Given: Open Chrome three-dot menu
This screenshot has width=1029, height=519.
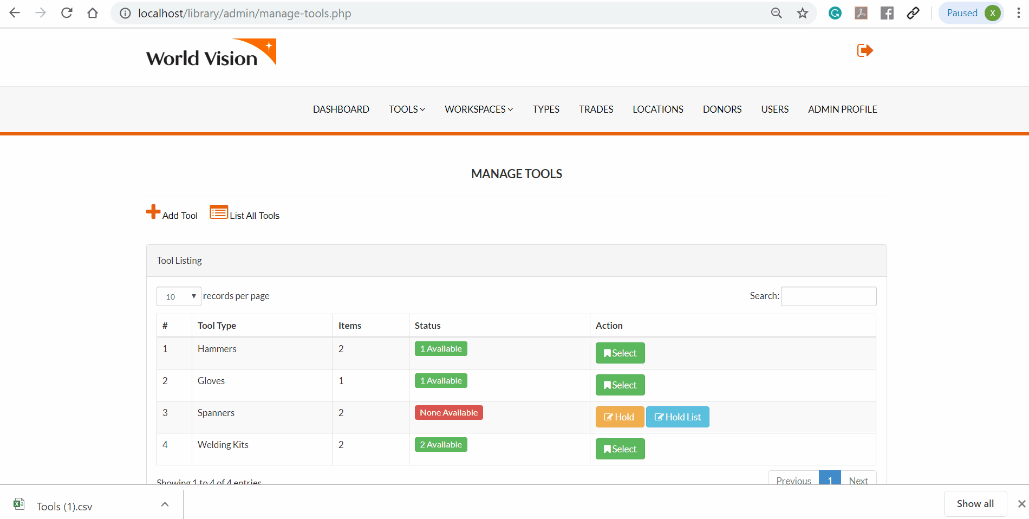Looking at the screenshot, I should click(x=1019, y=13).
